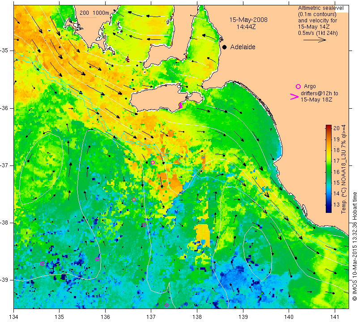Click the colorbar tick label 18
358x322 pixels.
337,150
